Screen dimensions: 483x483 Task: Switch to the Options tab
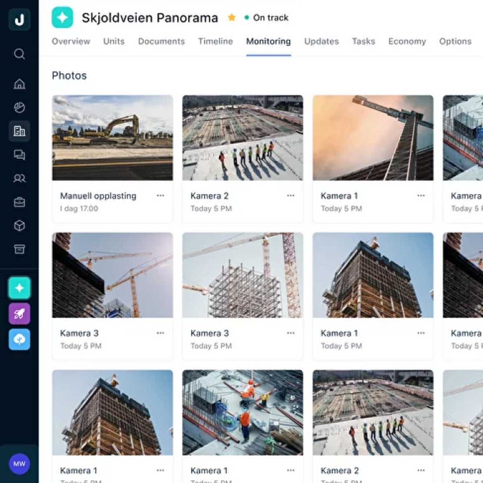[455, 41]
